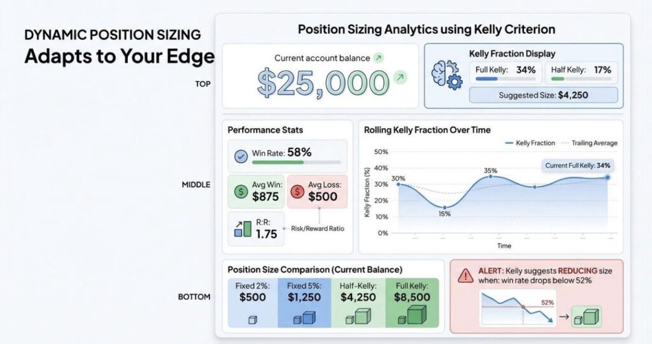Click small arrow icon next to Current account balance

pyautogui.click(x=378, y=58)
